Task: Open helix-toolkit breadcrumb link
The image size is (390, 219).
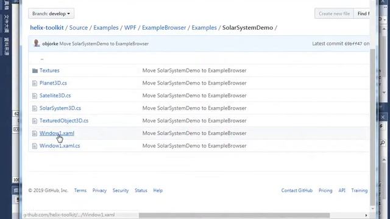Action: pyautogui.click(x=47, y=27)
